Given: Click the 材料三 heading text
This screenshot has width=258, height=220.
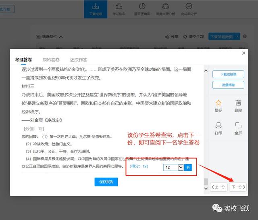Looking at the screenshot, I should pyautogui.click(x=28, y=86).
